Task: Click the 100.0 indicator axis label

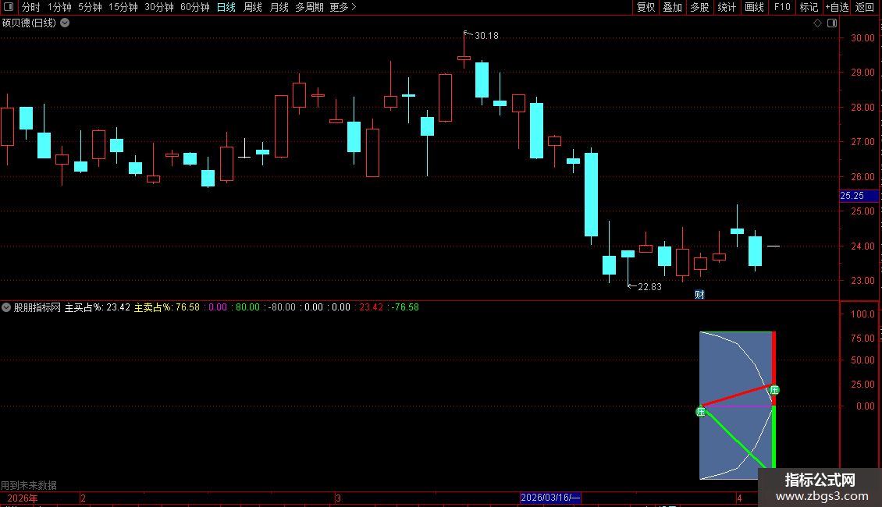Action: point(862,314)
